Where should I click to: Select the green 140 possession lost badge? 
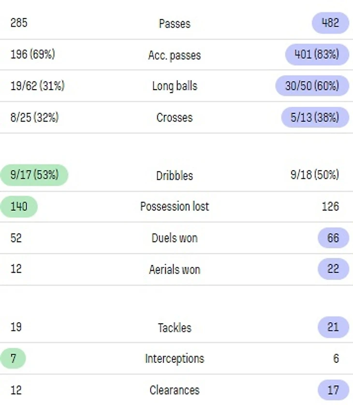[x=19, y=206]
